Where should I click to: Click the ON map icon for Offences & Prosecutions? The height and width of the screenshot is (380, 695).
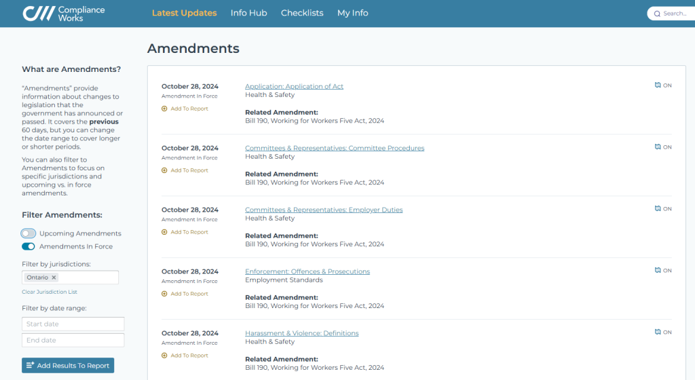tap(658, 270)
